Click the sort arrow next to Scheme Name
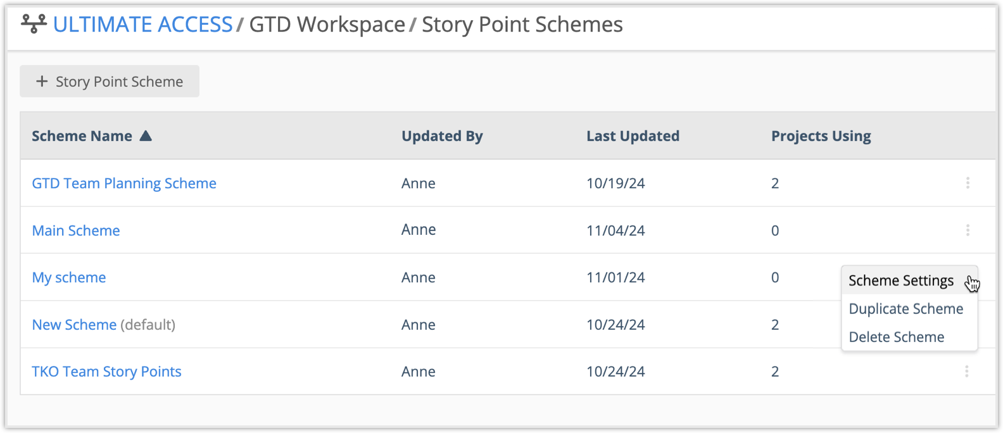The image size is (1003, 433). tap(146, 135)
